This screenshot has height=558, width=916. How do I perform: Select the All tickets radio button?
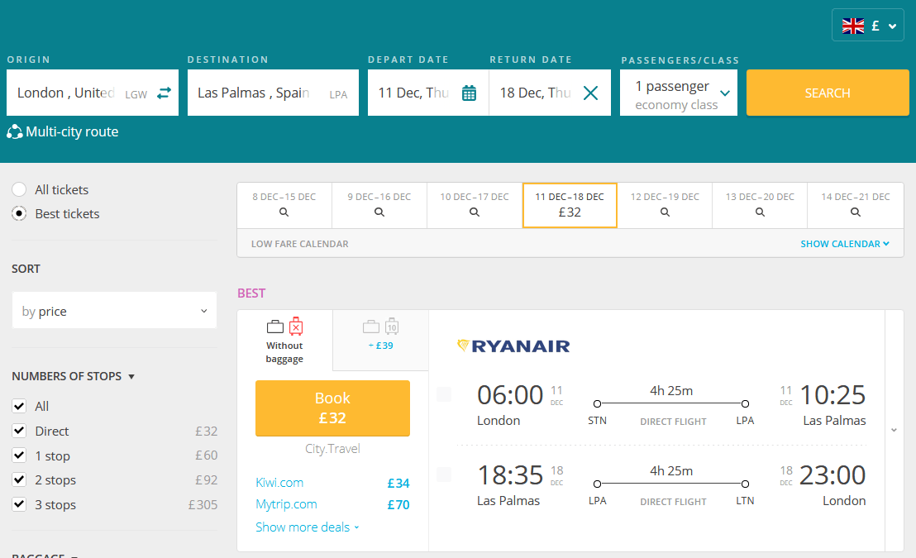click(x=19, y=189)
